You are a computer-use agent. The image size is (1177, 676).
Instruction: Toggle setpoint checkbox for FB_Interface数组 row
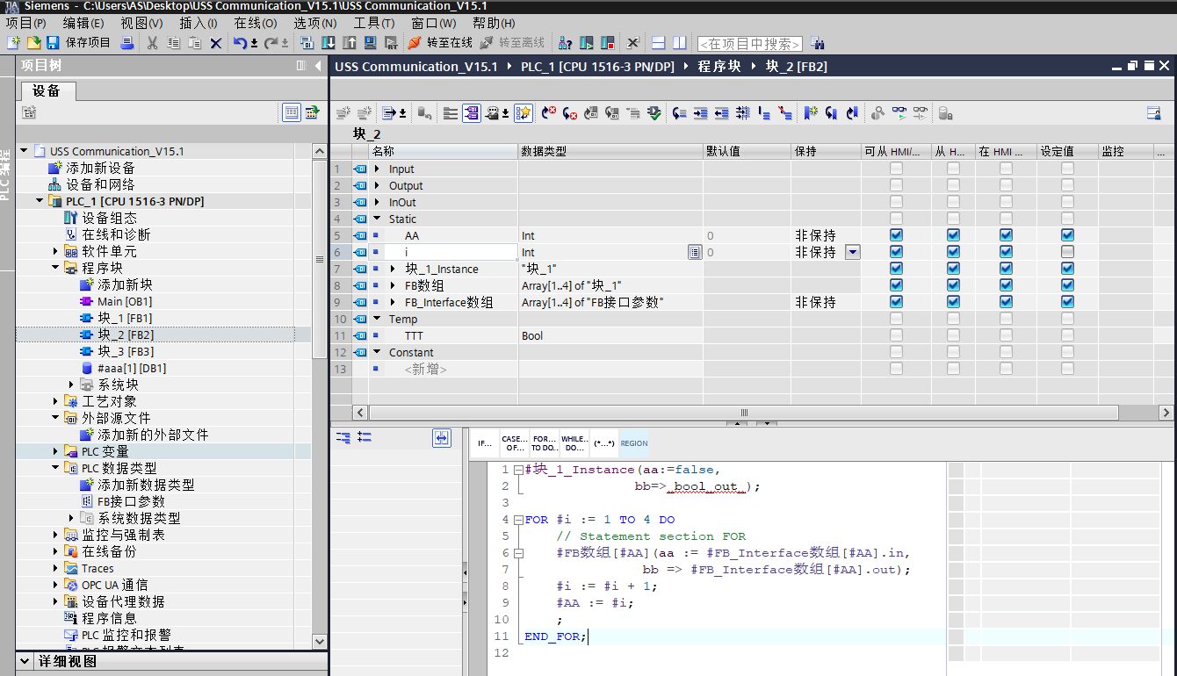point(1067,302)
